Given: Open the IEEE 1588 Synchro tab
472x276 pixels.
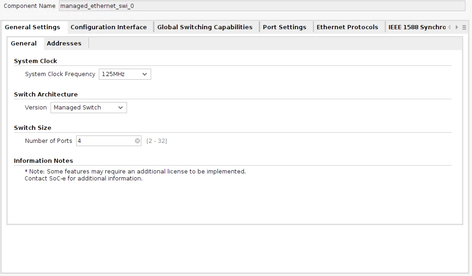Looking at the screenshot, I should [417, 27].
